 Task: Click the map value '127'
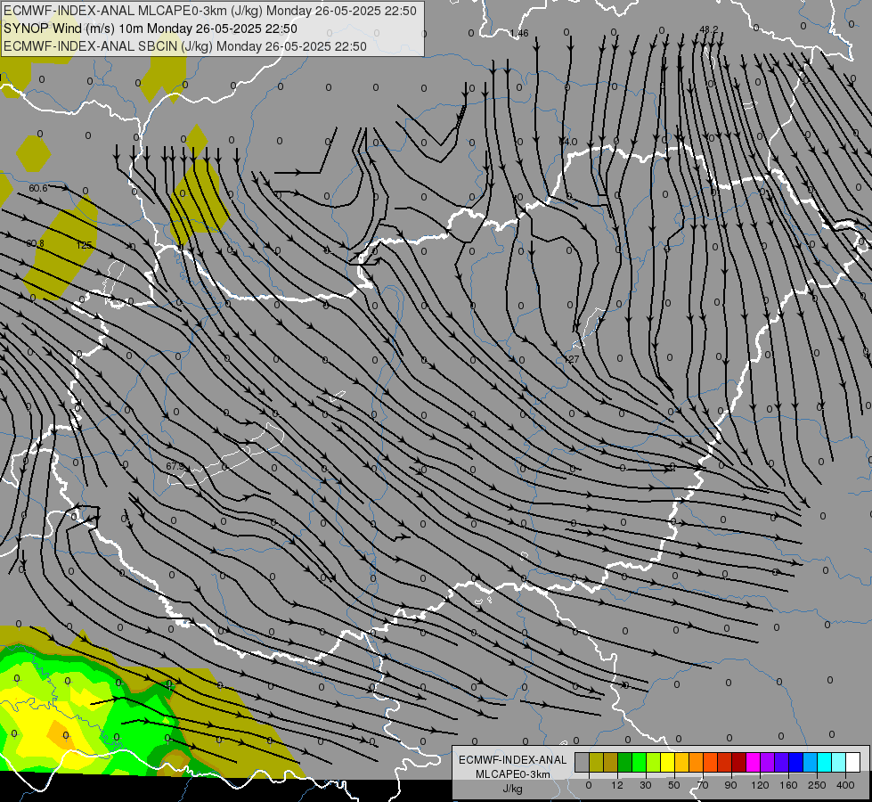tap(572, 359)
